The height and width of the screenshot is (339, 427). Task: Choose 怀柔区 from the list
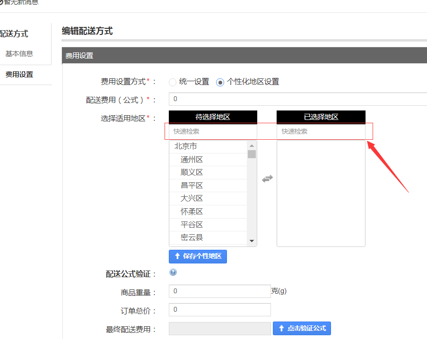tap(192, 212)
